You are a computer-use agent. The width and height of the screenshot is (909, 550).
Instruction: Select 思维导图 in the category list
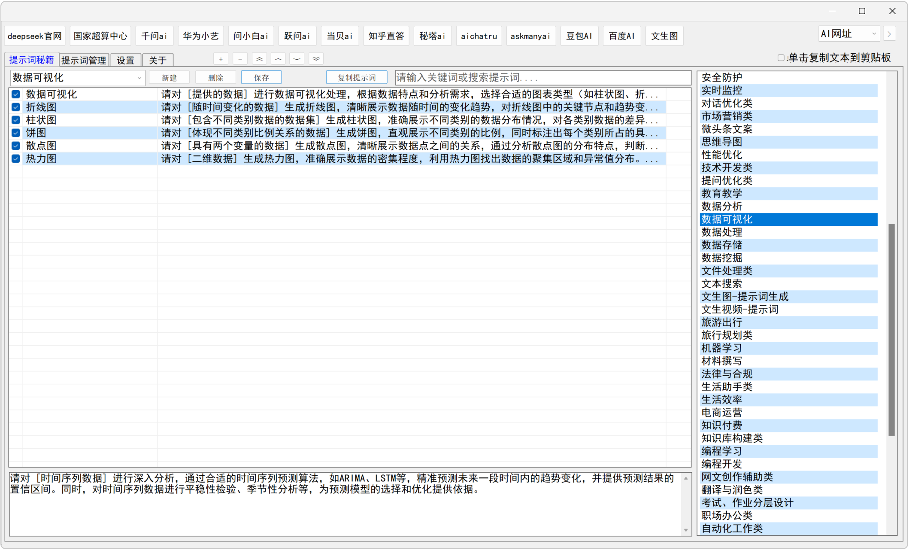[788, 142]
